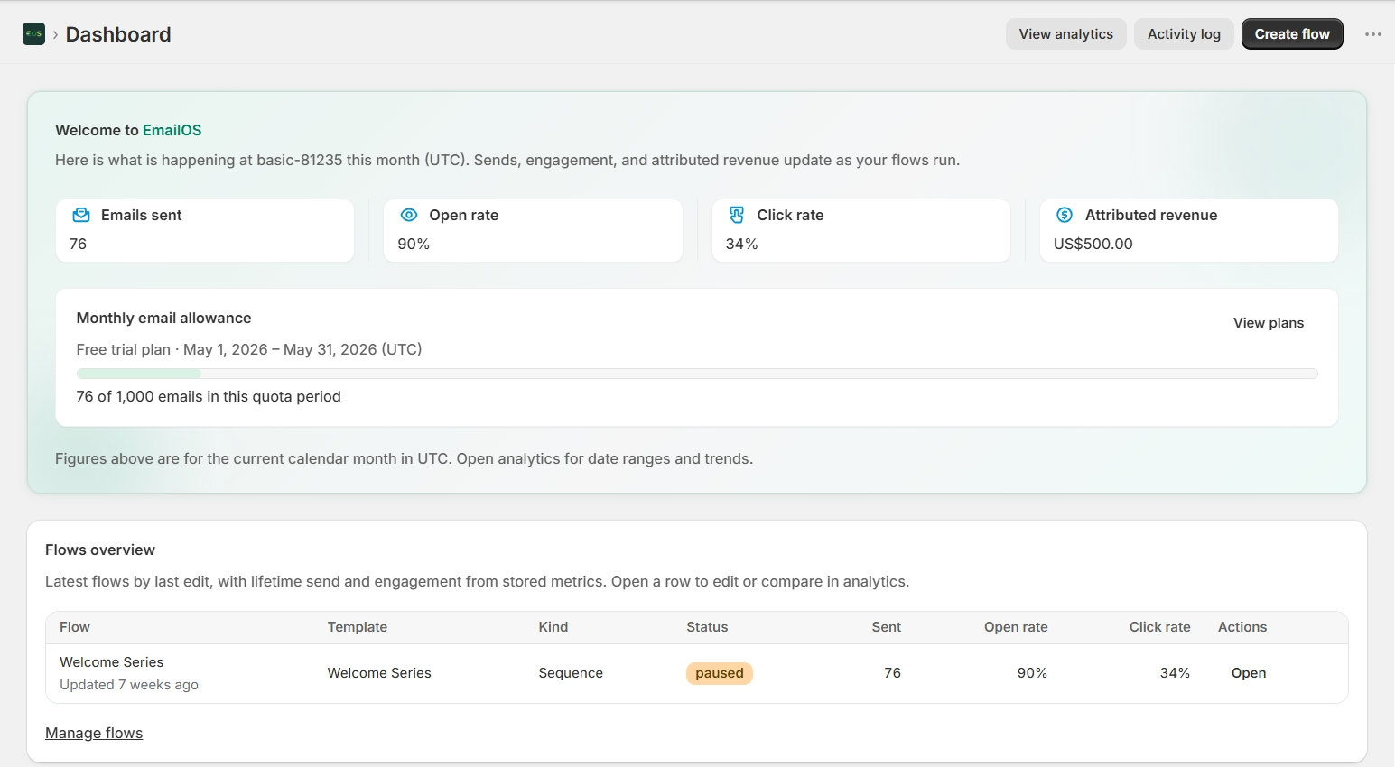Select the Open rate card value 90%
This screenshot has height=767, width=1395.
point(414,244)
